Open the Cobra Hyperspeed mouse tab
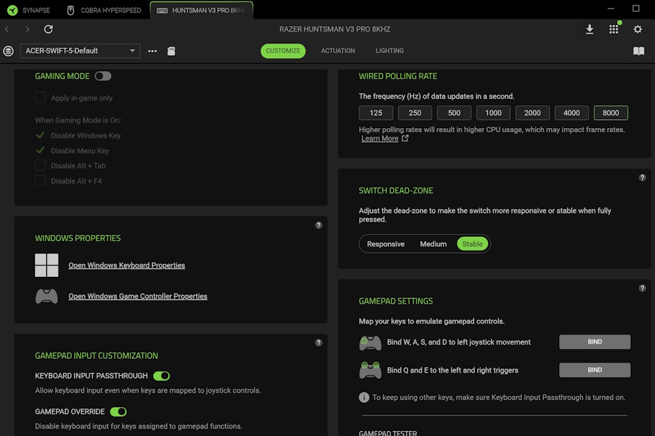The height and width of the screenshot is (436, 655). 104,10
